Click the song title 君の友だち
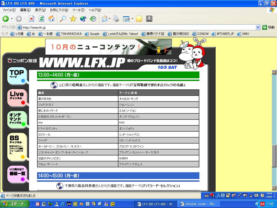277x208 pixels. coord(45,99)
